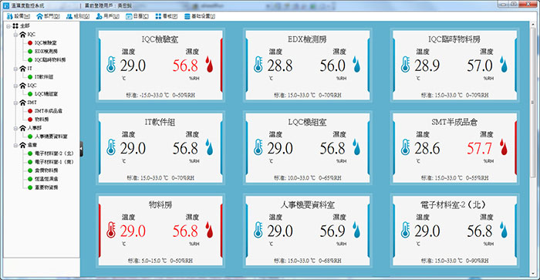This screenshot has height=280, width=540.
Task: Collapse the IQC department tree node
Action: pyautogui.click(x=15, y=35)
